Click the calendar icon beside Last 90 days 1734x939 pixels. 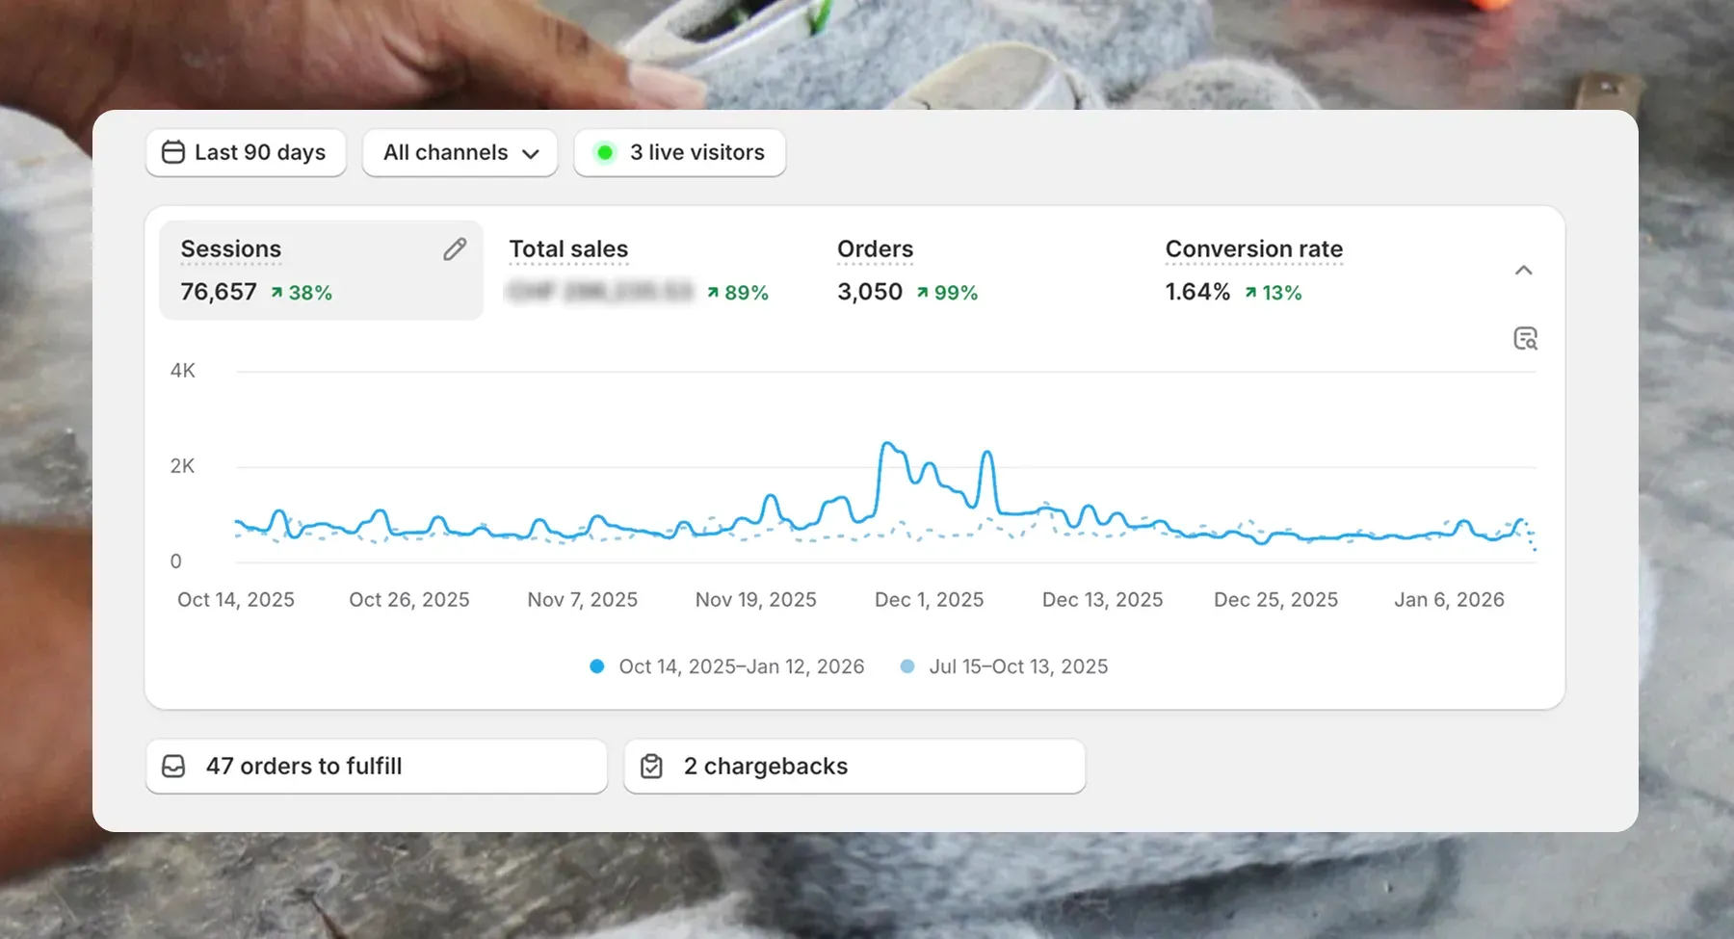tap(173, 152)
